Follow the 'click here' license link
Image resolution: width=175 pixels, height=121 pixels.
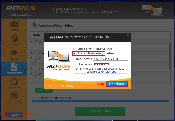point(110,72)
